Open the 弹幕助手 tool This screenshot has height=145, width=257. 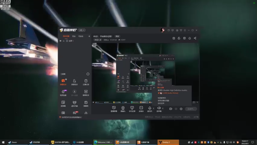pos(63,82)
